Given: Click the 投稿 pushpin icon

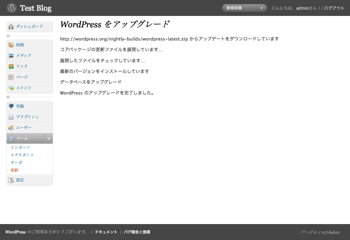Looking at the screenshot, I should click(11, 45).
